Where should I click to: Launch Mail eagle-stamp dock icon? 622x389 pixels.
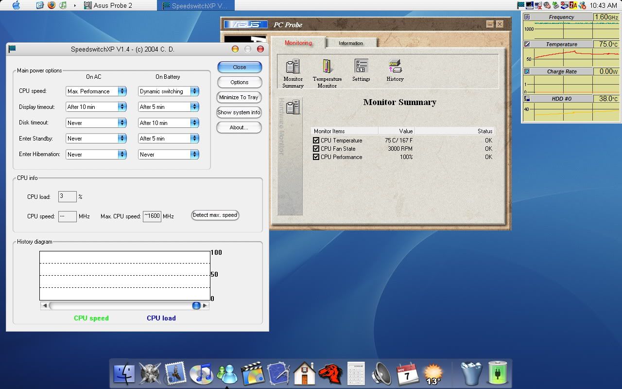click(x=176, y=373)
